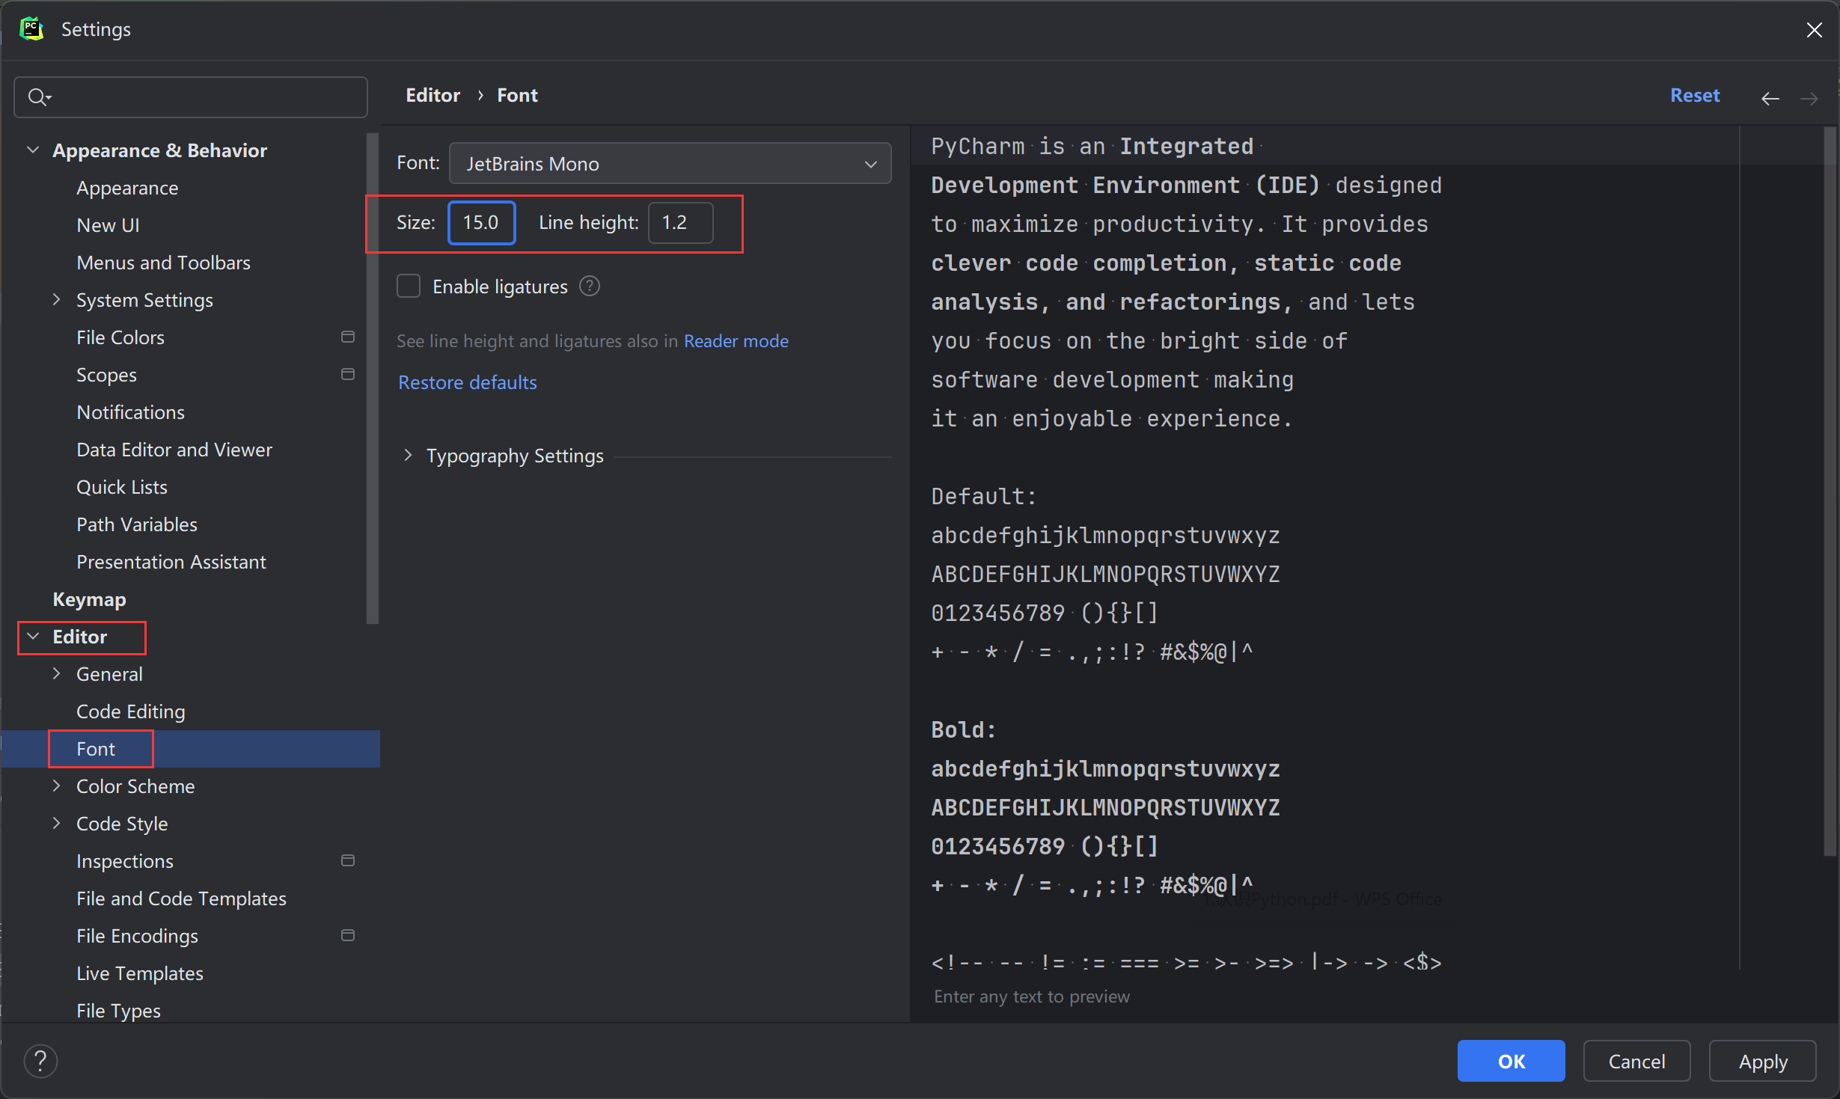
Task: Click the Restore defaults link
Action: coord(468,382)
